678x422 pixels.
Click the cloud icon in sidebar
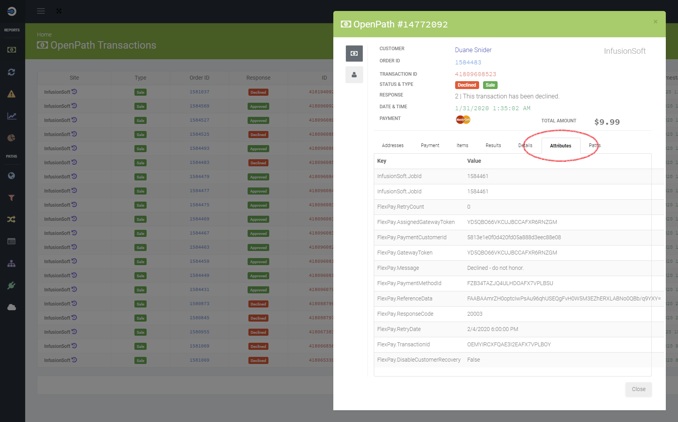pos(12,307)
